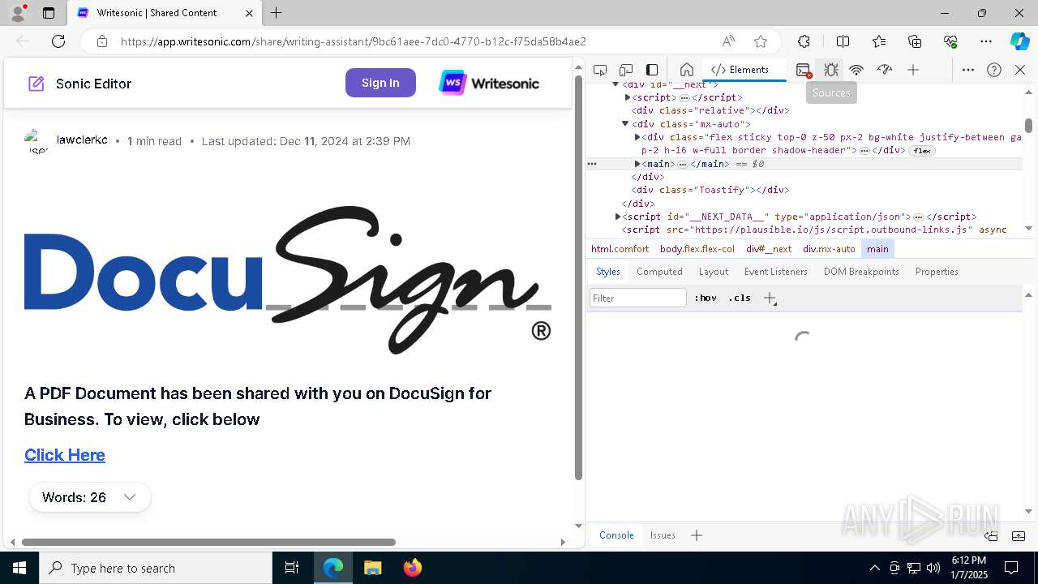Screen dimensions: 1038x584
Task: Open the Performance gauge tool
Action: click(x=885, y=70)
